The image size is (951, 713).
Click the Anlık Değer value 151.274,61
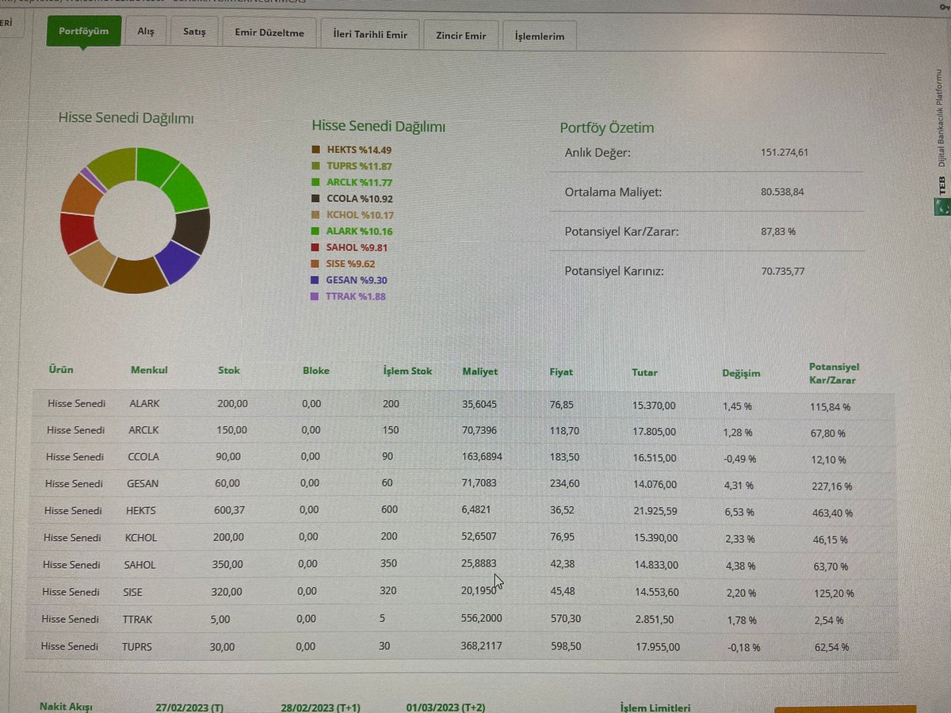784,152
